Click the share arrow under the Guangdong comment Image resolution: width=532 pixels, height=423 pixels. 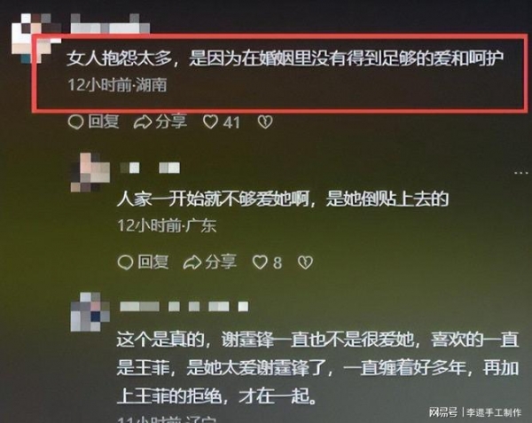click(x=192, y=262)
